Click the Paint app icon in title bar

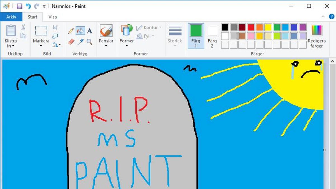[x=7, y=6]
